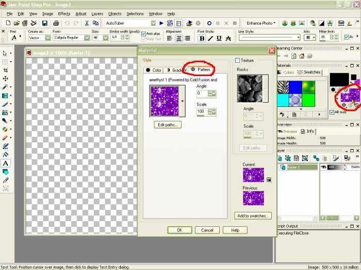Image resolution: width=361 pixels, height=270 pixels.
Task: Click the Bold font style icon
Action: pyautogui.click(x=202, y=39)
